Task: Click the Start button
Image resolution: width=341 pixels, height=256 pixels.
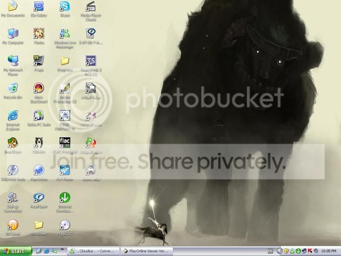Action: click(16, 251)
